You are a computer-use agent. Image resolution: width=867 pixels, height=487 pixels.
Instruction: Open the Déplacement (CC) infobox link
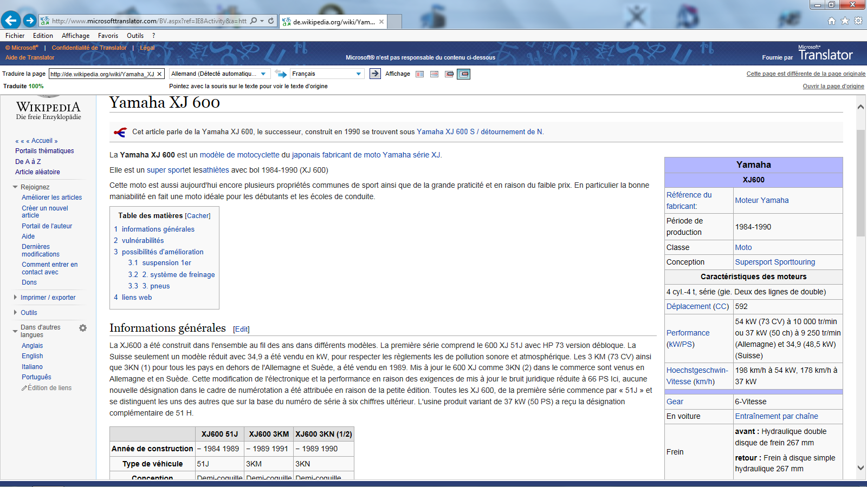pos(698,306)
